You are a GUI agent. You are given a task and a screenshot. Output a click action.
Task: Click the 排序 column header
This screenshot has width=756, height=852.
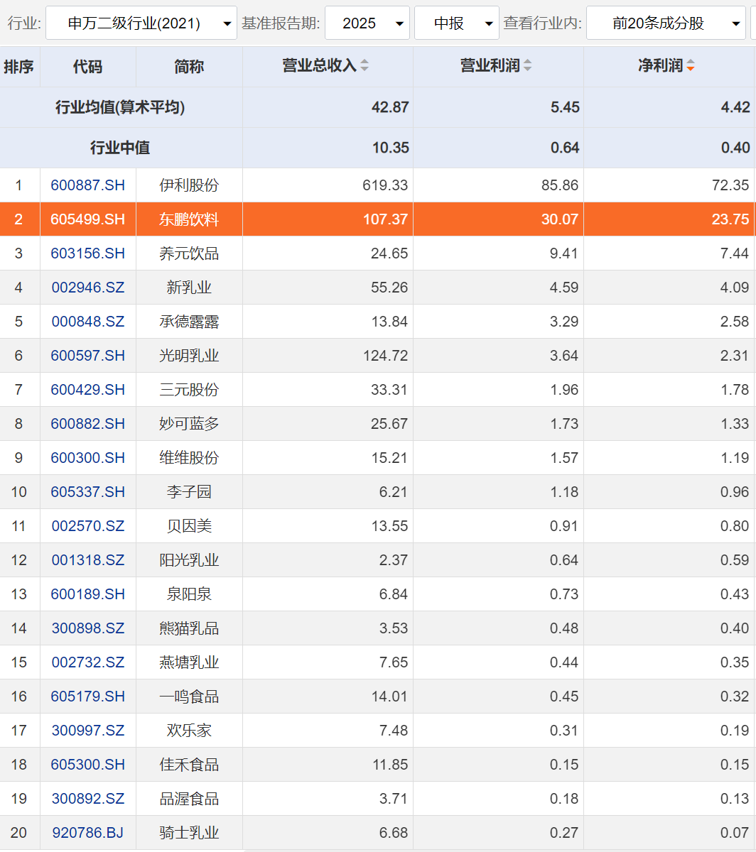tap(20, 67)
